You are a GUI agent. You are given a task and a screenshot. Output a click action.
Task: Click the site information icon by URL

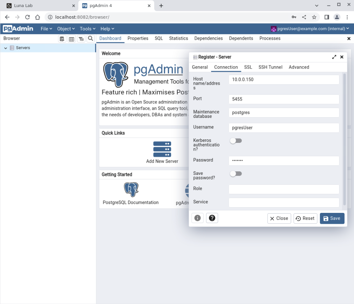pos(50,17)
